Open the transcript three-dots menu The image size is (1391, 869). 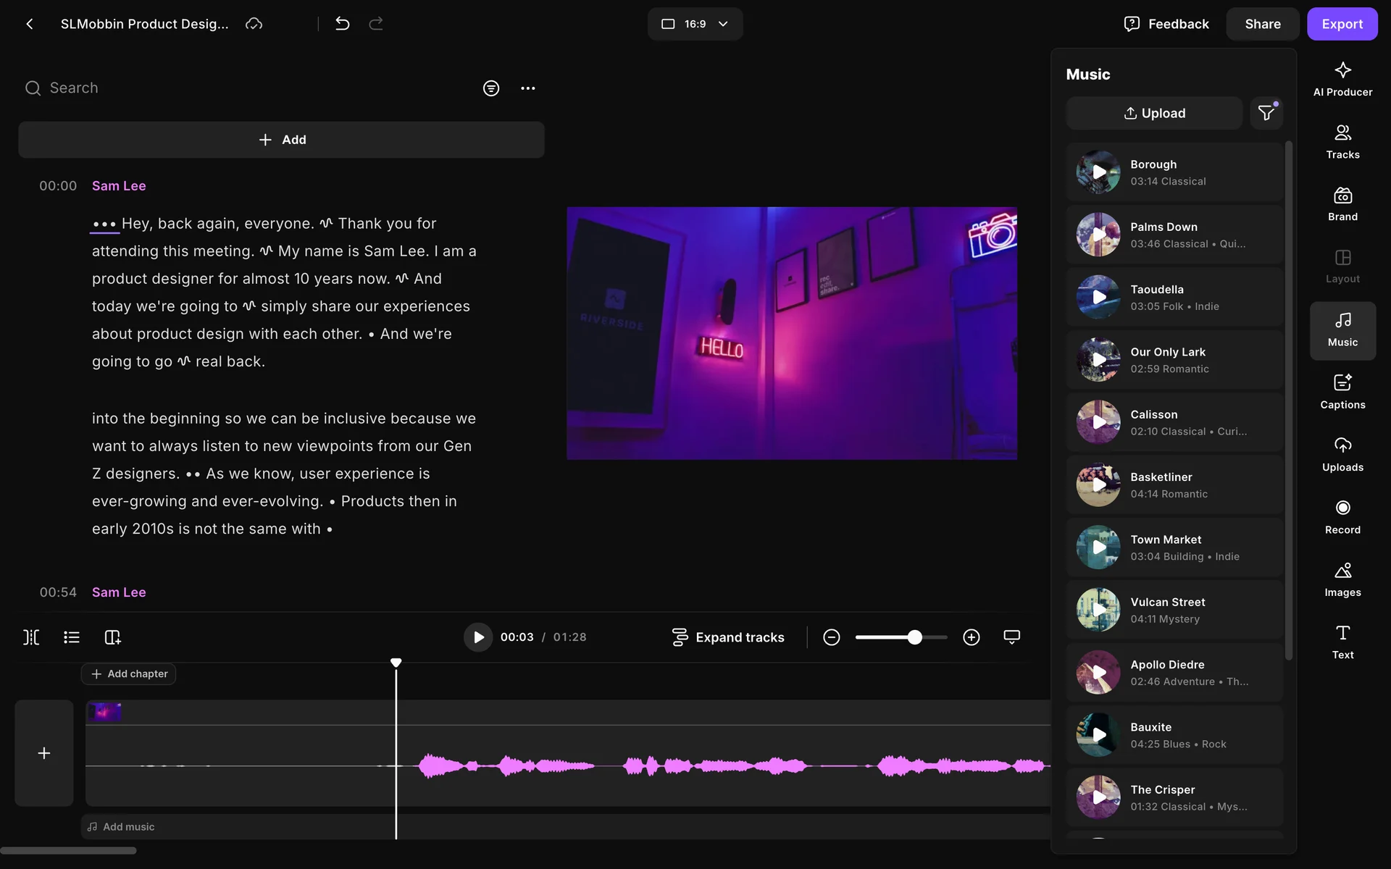pyautogui.click(x=527, y=88)
